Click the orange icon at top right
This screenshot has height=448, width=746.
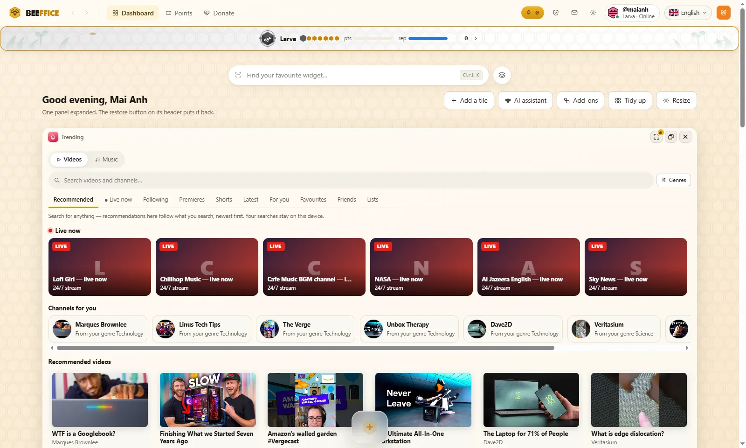(724, 13)
